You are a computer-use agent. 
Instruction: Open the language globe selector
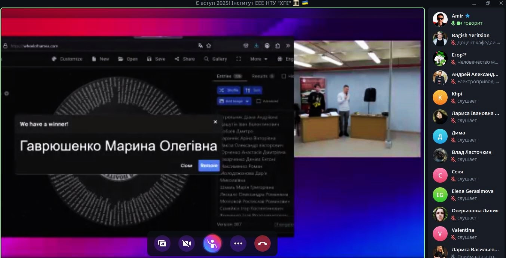pyautogui.click(x=285, y=59)
